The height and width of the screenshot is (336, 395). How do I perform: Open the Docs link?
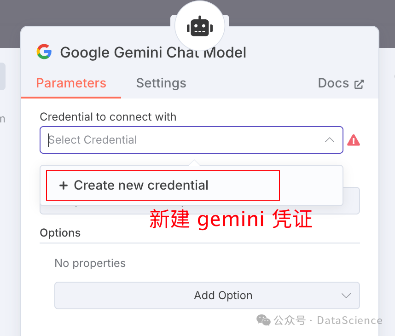coord(341,83)
